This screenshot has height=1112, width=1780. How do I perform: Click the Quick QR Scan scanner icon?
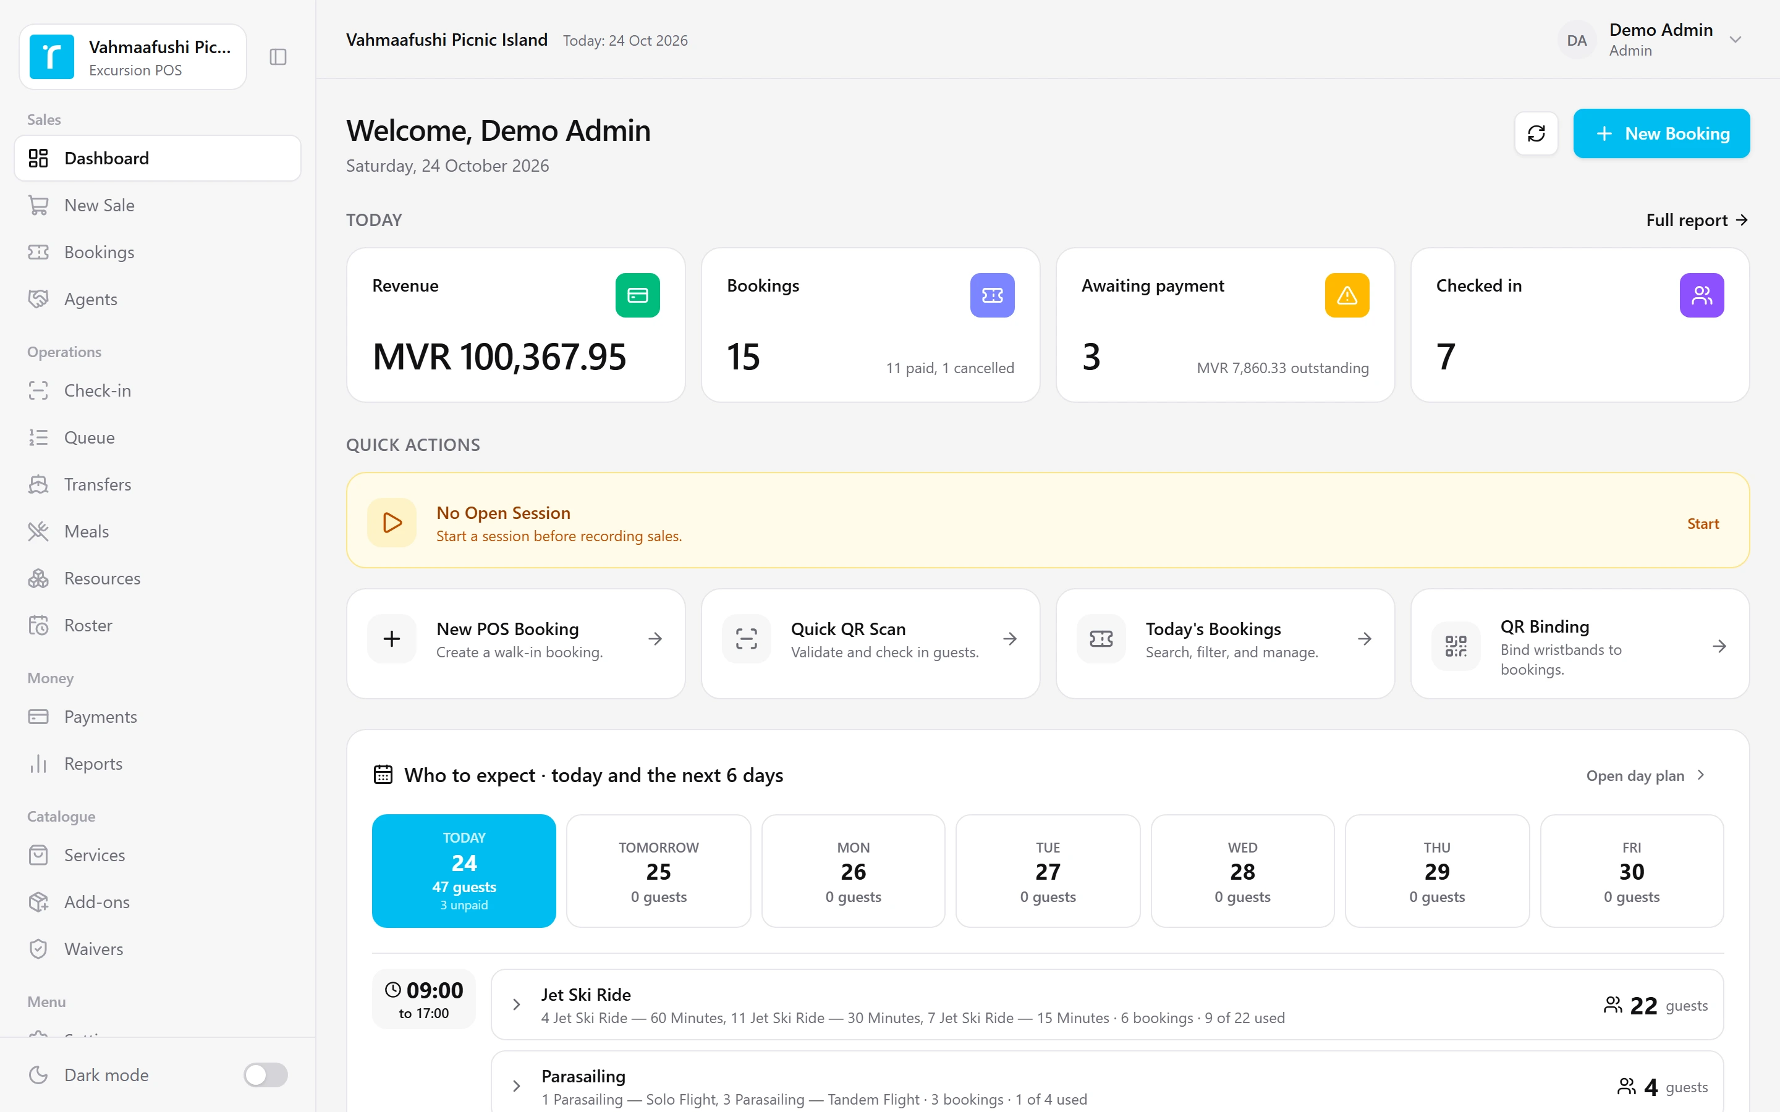coord(747,638)
